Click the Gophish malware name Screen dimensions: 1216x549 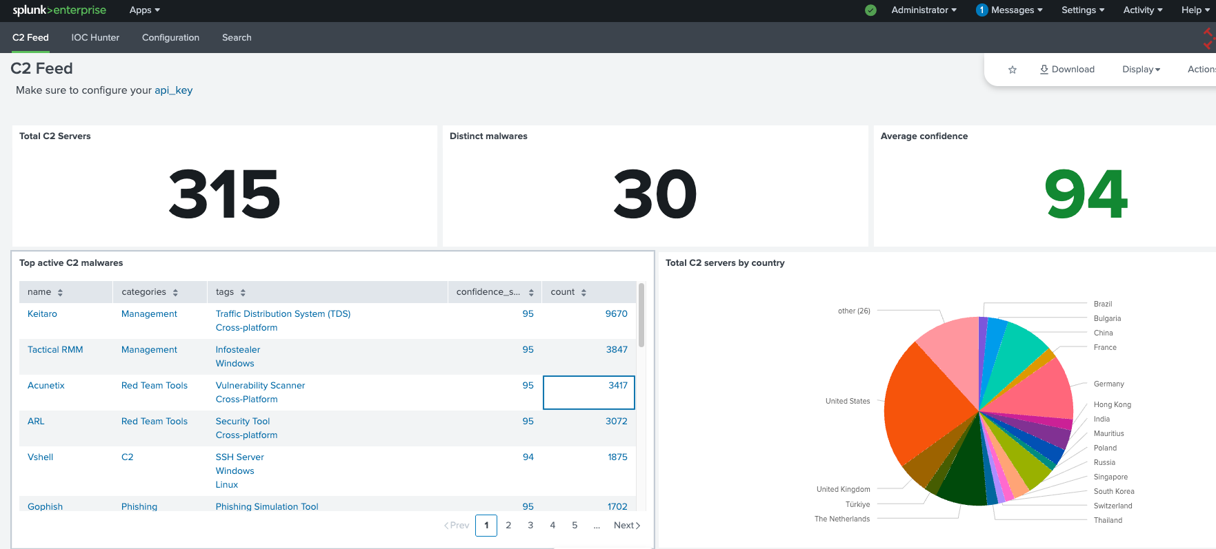coord(45,506)
